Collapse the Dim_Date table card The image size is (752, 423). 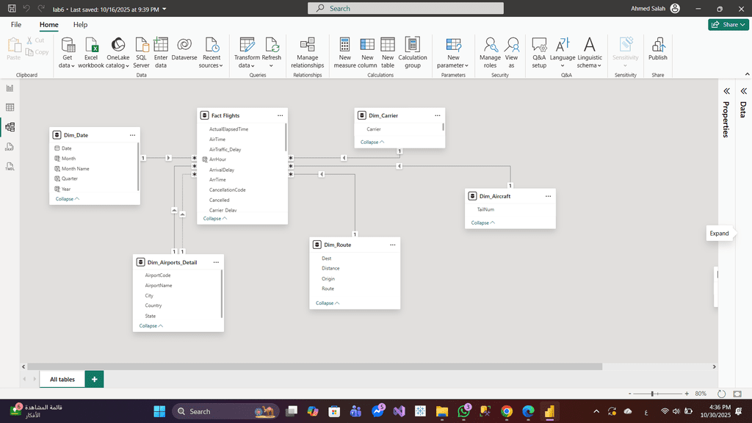click(68, 199)
